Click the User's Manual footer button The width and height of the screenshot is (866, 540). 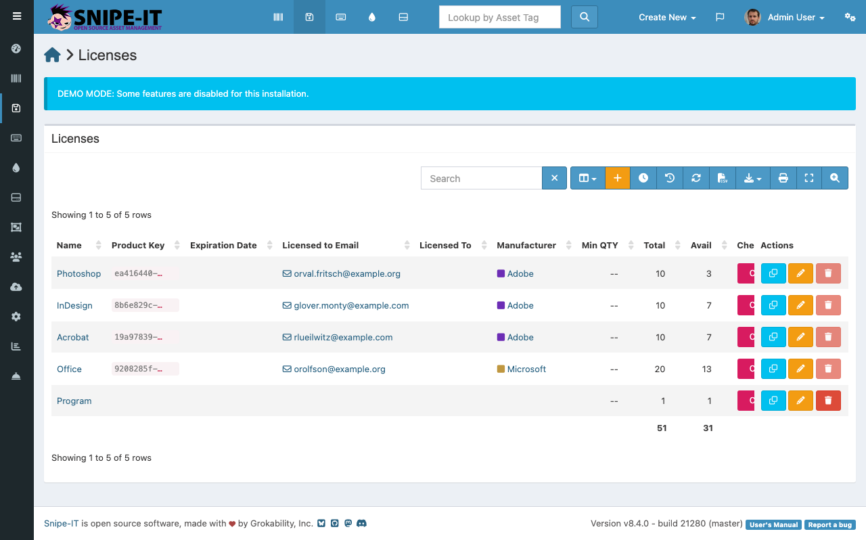click(774, 524)
